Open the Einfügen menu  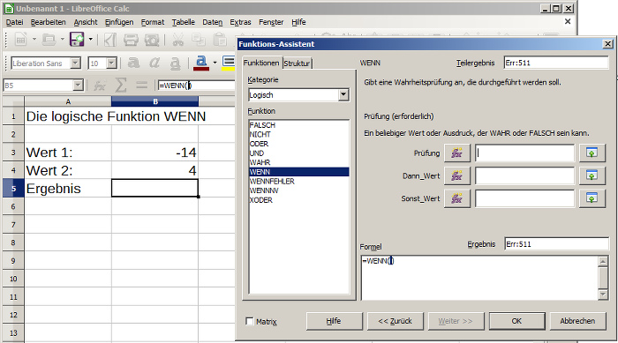pos(119,22)
